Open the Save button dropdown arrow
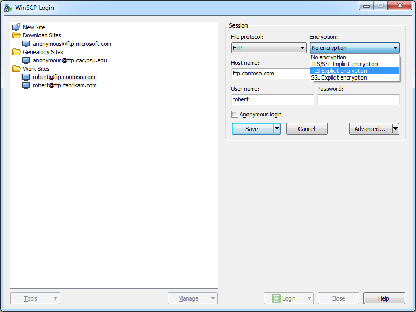416x312 pixels. point(277,129)
